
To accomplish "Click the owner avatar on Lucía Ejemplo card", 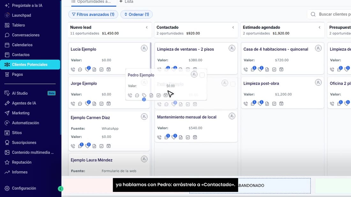I will point(144,48).
